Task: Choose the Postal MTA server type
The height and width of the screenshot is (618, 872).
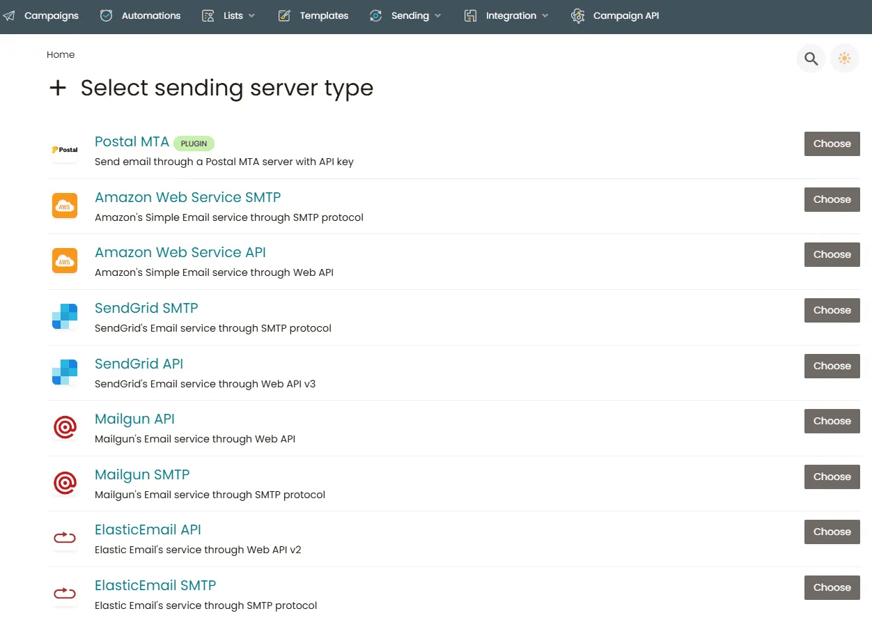Action: pyautogui.click(x=832, y=144)
